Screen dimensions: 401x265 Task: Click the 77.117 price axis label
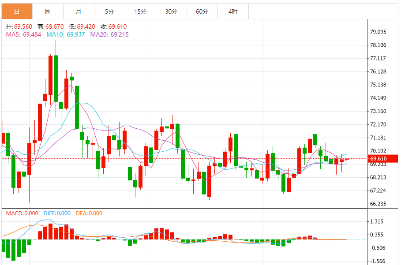coord(378,58)
